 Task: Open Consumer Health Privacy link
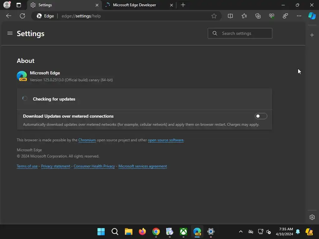(94, 166)
